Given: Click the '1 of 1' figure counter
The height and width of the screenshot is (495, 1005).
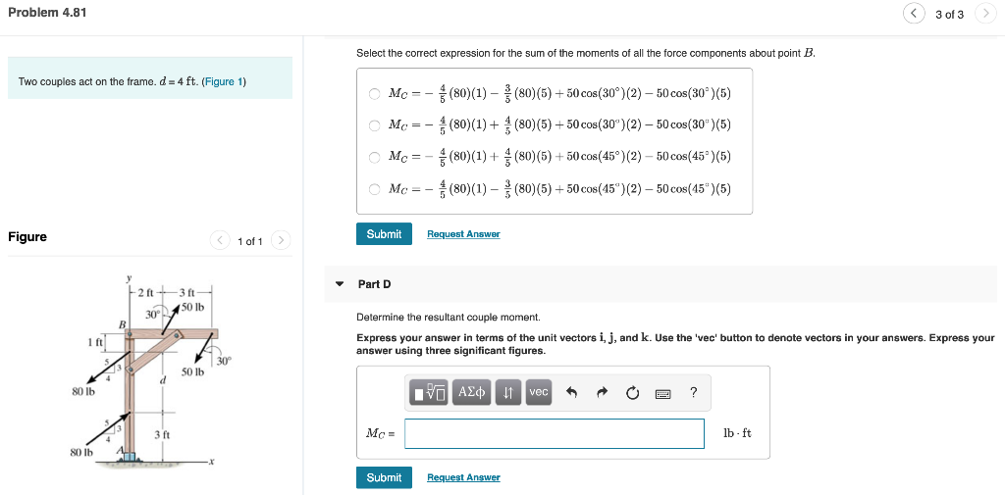Looking at the screenshot, I should click(250, 241).
